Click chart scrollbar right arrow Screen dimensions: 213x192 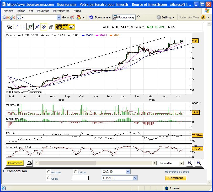154,163
